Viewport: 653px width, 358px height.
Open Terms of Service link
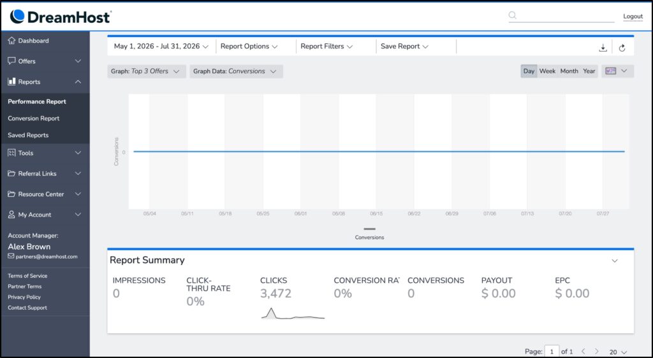tap(27, 276)
